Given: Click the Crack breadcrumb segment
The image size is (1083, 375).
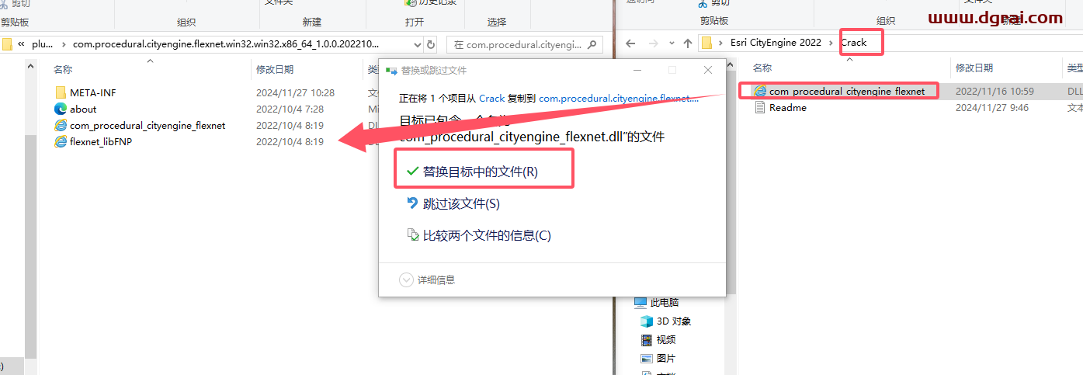Looking at the screenshot, I should 854,42.
